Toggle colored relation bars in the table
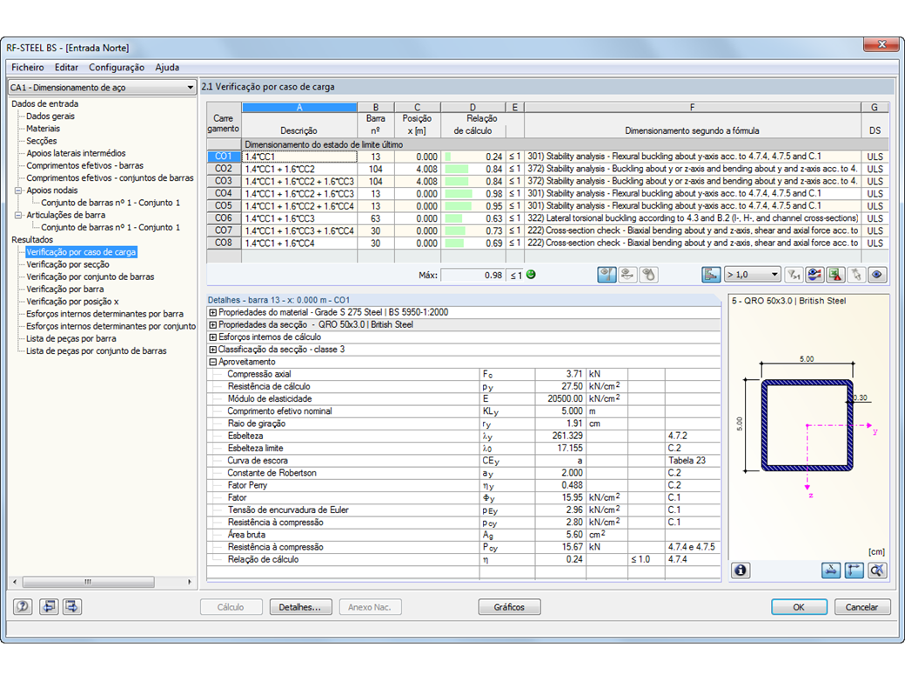 [x=711, y=275]
